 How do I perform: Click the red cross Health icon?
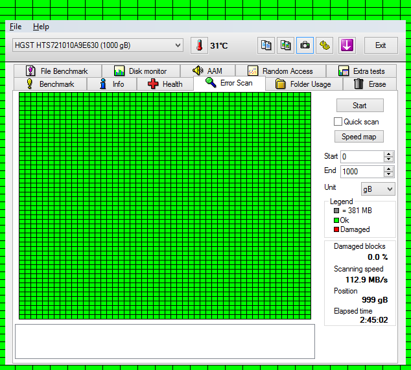tap(153, 84)
